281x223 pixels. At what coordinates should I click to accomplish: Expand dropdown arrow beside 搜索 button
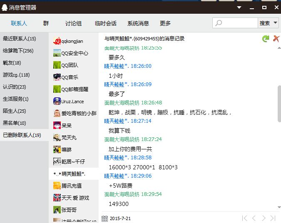click(x=275, y=23)
